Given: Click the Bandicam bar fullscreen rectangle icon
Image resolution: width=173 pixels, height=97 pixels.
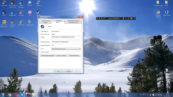Looking at the screenshot, I should tap(104, 19).
